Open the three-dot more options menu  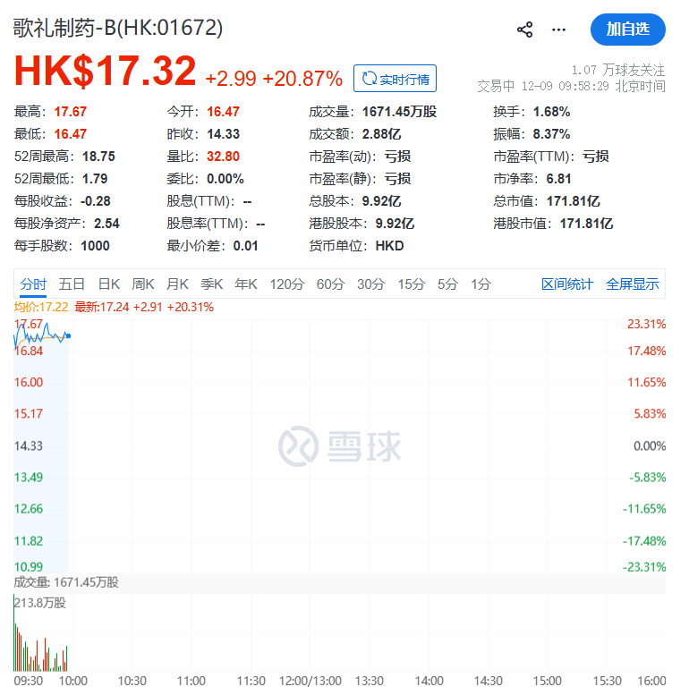559,30
